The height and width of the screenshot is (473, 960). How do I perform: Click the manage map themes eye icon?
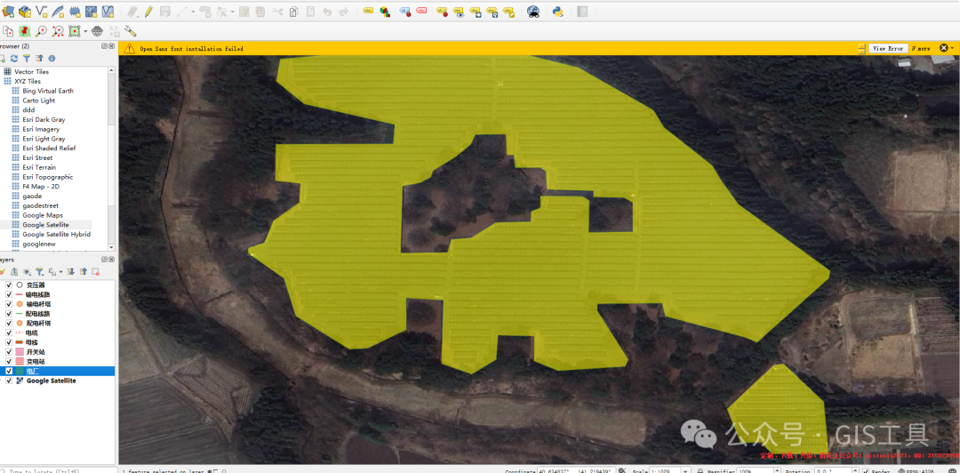(27, 271)
